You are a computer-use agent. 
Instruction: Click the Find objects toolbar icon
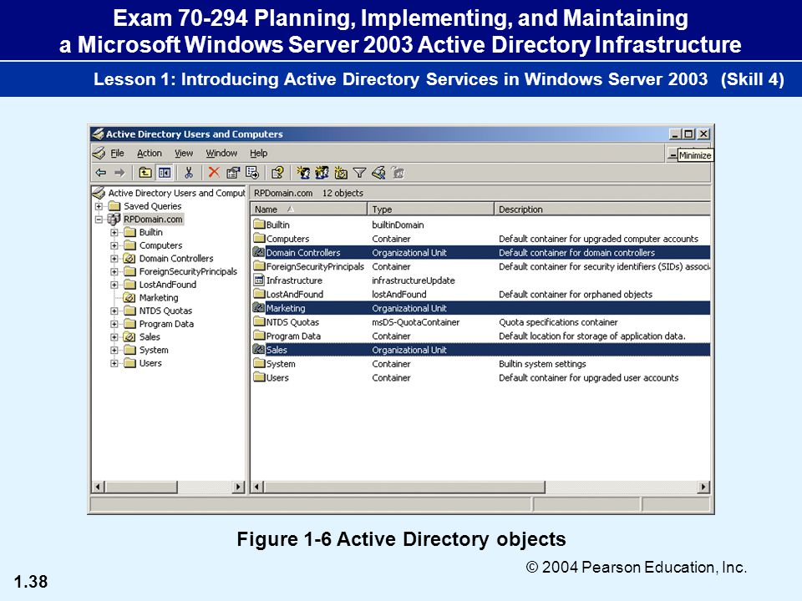click(378, 173)
